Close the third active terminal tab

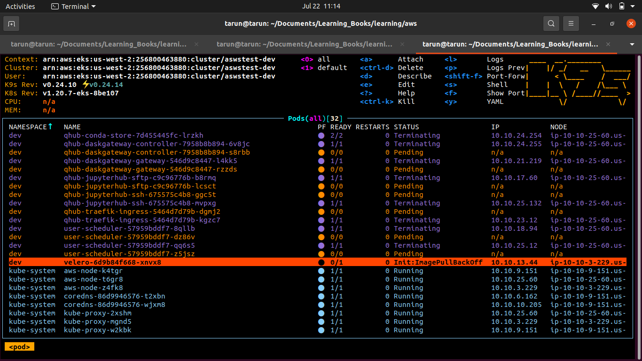[608, 44]
